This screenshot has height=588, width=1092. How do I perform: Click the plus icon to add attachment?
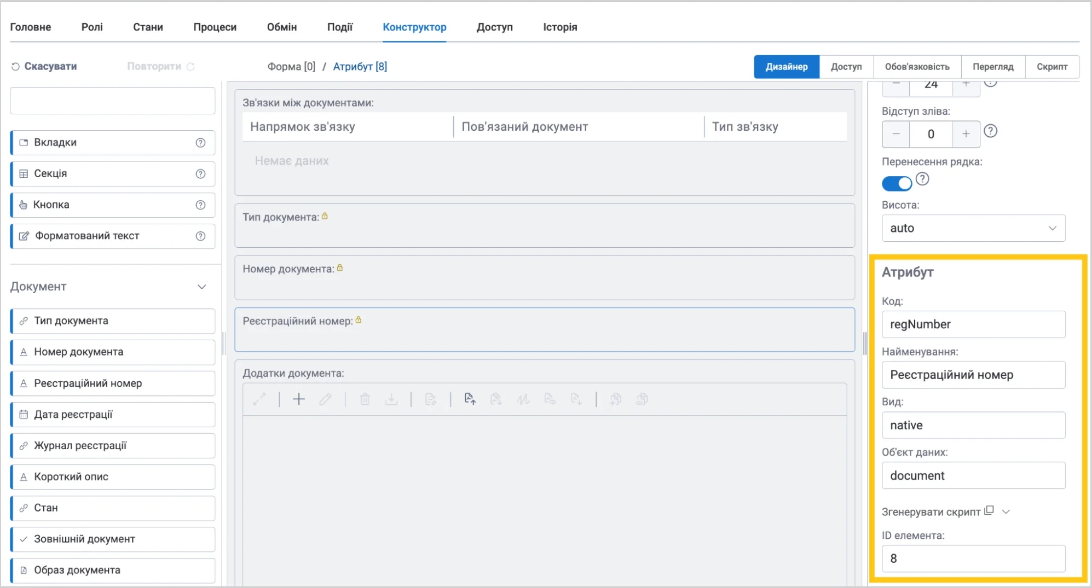pos(299,399)
